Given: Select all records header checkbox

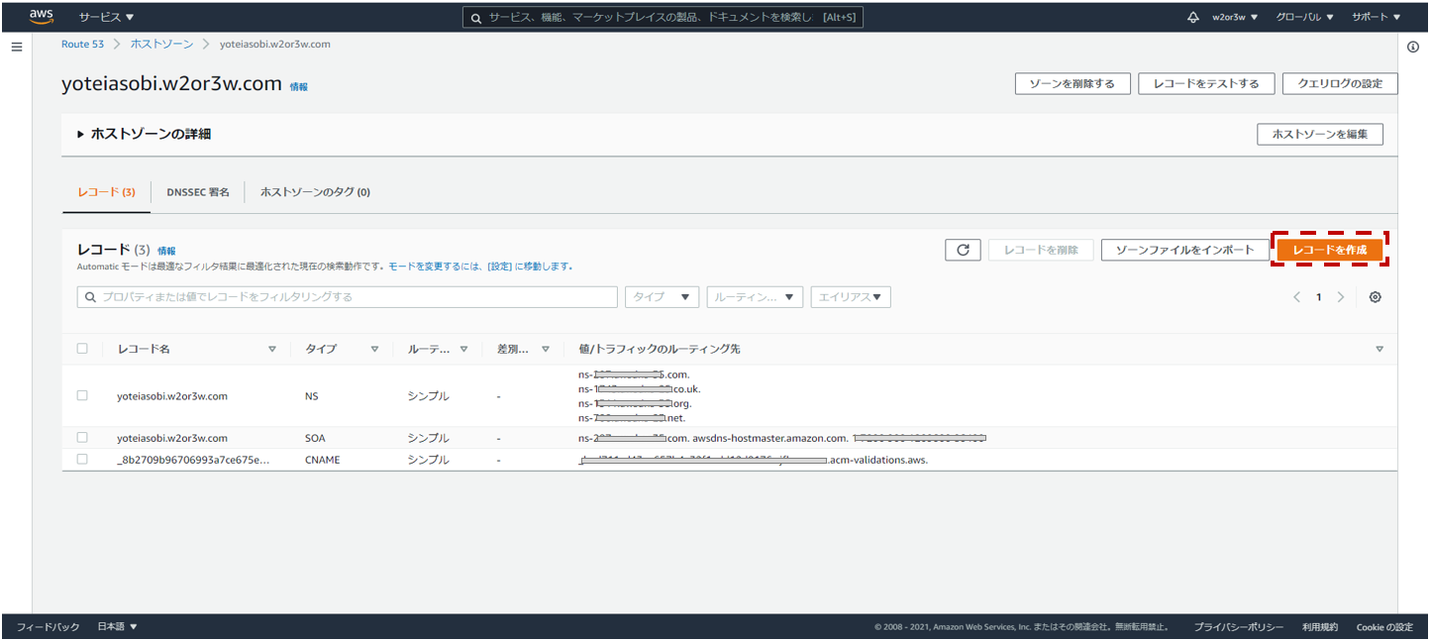Looking at the screenshot, I should pyautogui.click(x=82, y=349).
